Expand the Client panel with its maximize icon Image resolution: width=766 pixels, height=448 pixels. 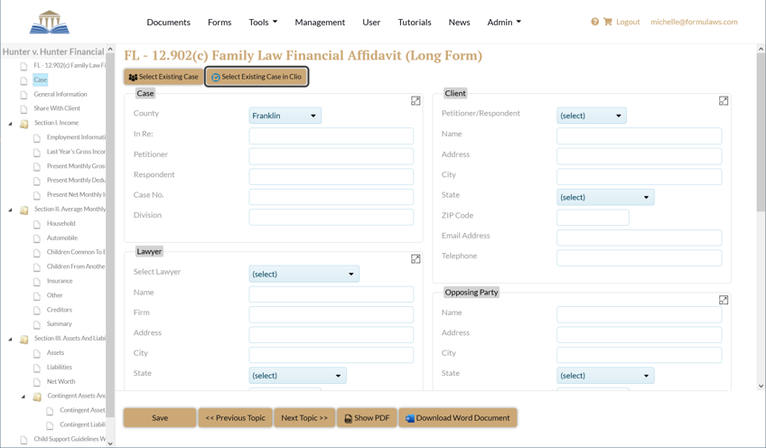pyautogui.click(x=724, y=100)
